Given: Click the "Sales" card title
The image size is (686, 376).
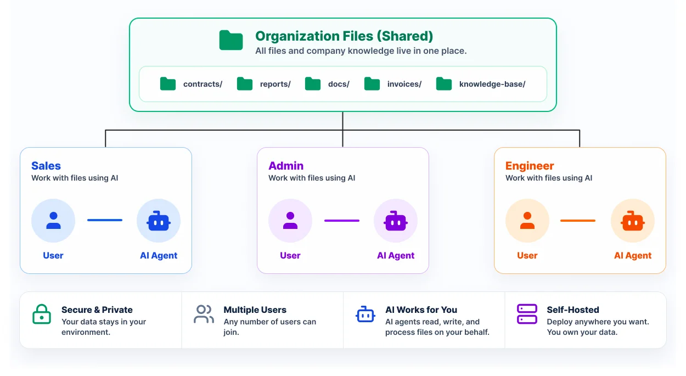Looking at the screenshot, I should [x=46, y=166].
